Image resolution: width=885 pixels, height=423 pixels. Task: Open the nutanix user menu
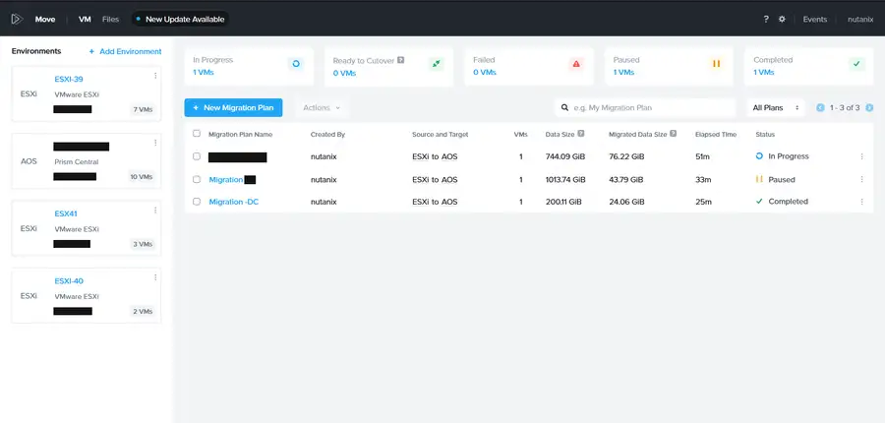860,20
